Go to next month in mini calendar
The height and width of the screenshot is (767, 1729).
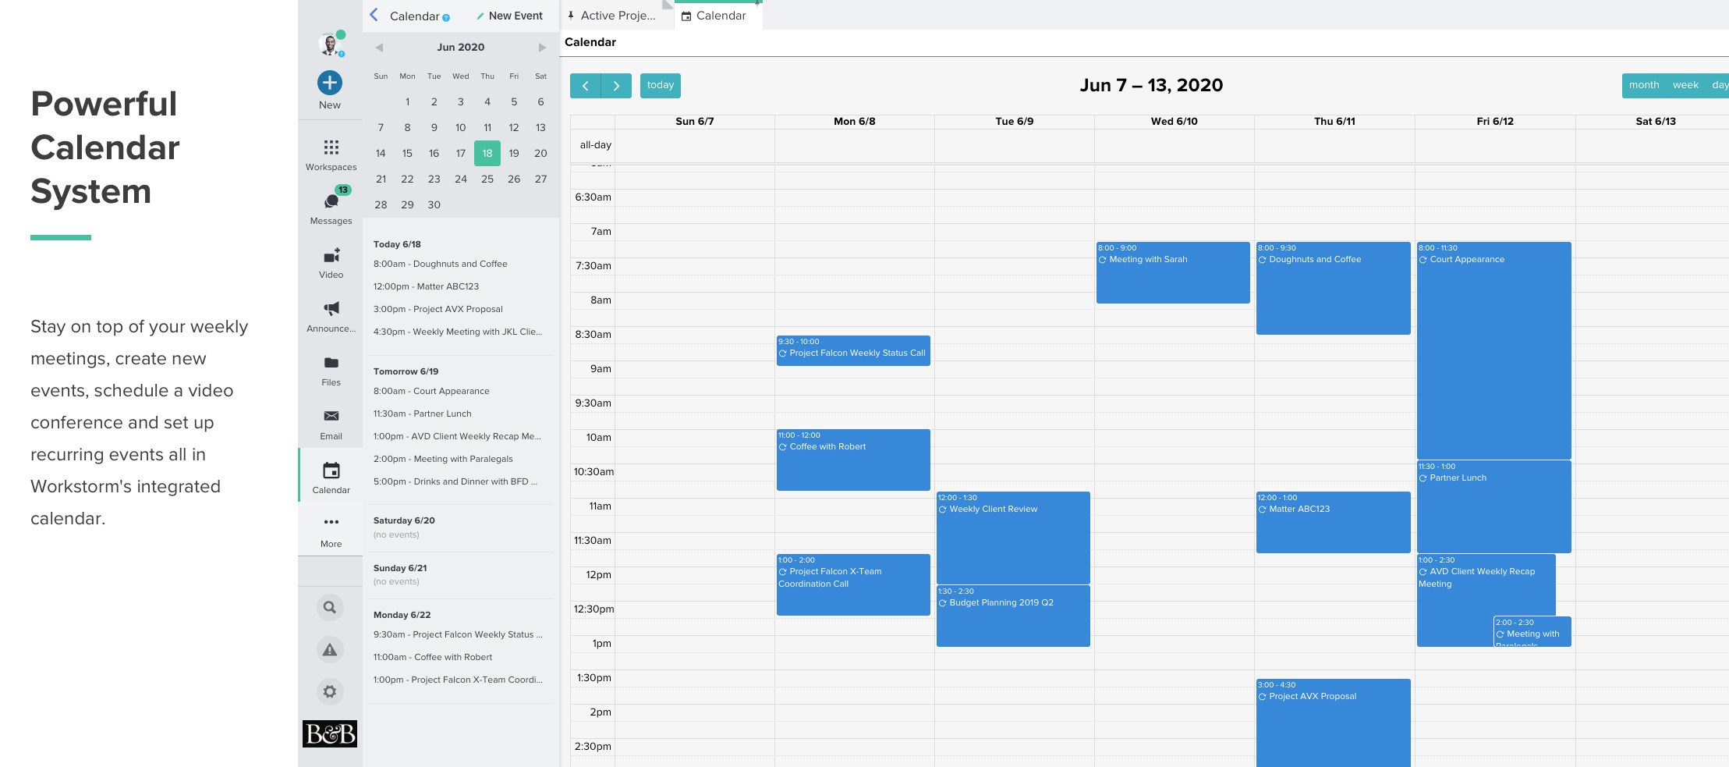542,48
